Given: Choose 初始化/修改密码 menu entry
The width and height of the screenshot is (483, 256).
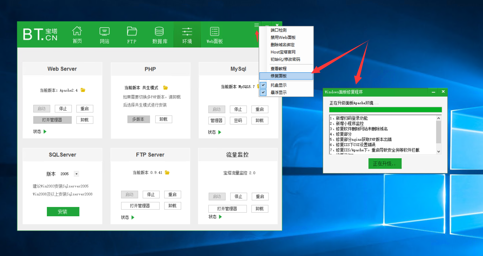Looking at the screenshot, I should point(286,59).
